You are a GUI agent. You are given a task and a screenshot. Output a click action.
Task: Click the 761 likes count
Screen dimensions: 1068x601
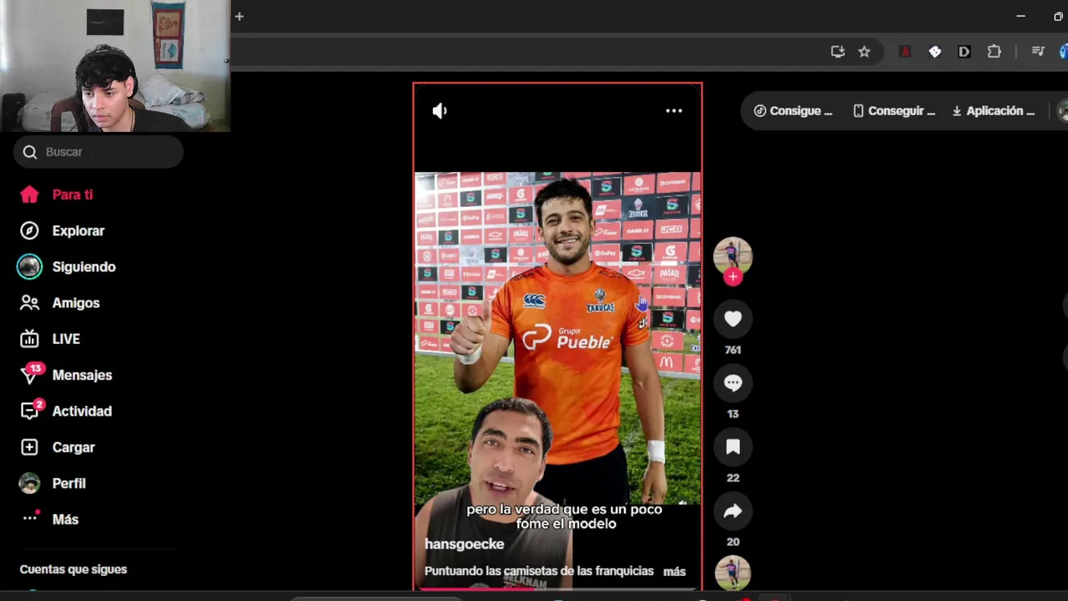(x=733, y=350)
